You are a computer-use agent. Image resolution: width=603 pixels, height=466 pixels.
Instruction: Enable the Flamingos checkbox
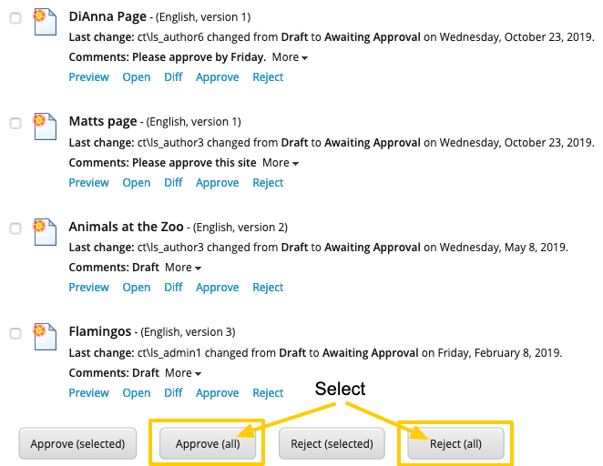pyautogui.click(x=15, y=333)
